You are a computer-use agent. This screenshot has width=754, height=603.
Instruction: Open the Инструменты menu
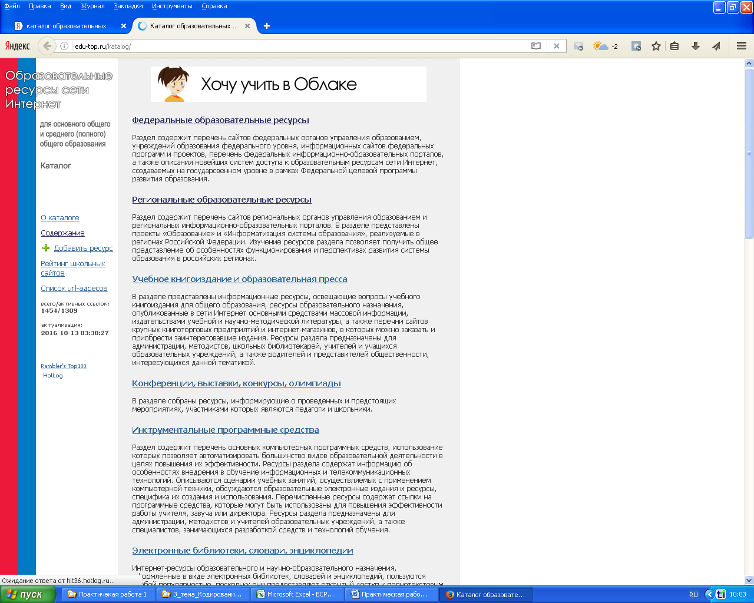pos(172,6)
